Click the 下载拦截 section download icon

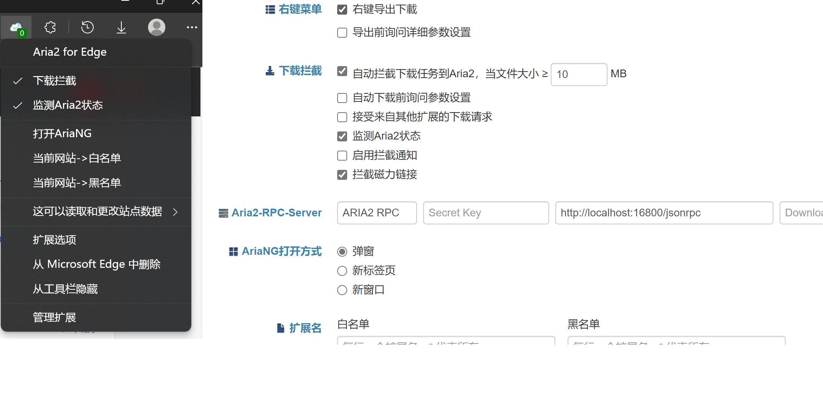pos(270,71)
